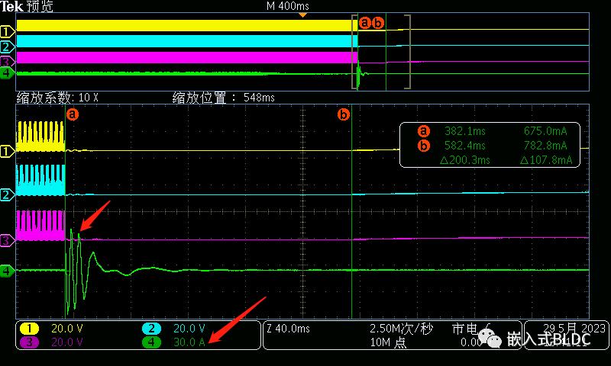This screenshot has width=611, height=366.
Task: Click the Δ200.3ms delta time value
Action: [464, 160]
